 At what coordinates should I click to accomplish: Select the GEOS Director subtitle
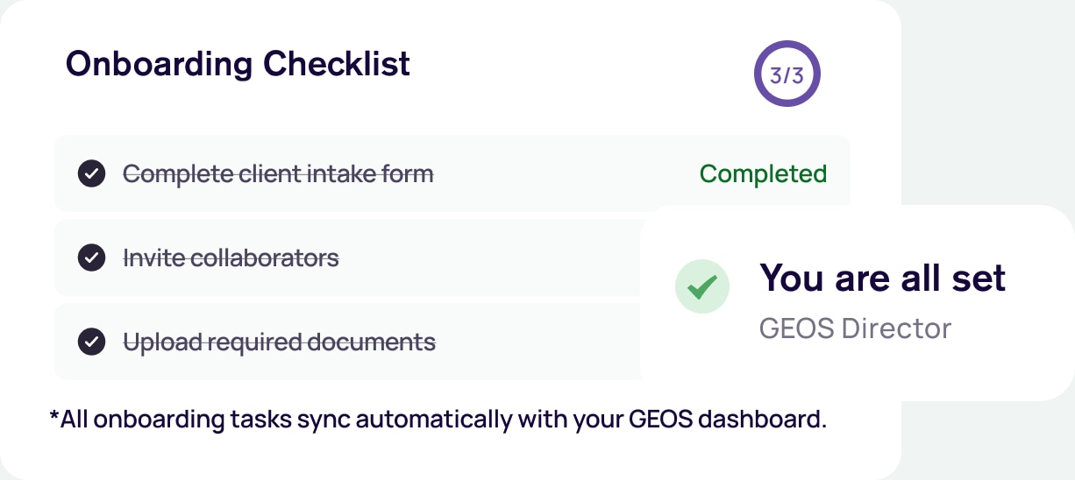(855, 328)
